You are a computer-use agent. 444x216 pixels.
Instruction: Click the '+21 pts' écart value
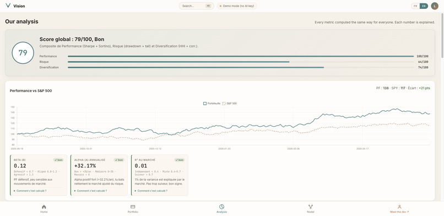(x=425, y=88)
